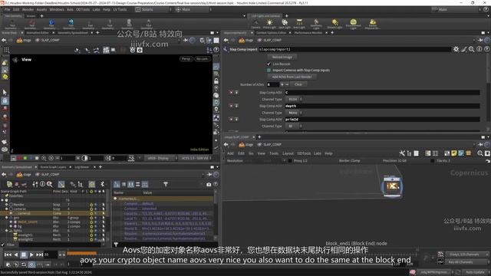Image resolution: width=491 pixels, height=276 pixels.
Task: Jump to first frame in playbar
Action: point(8,255)
